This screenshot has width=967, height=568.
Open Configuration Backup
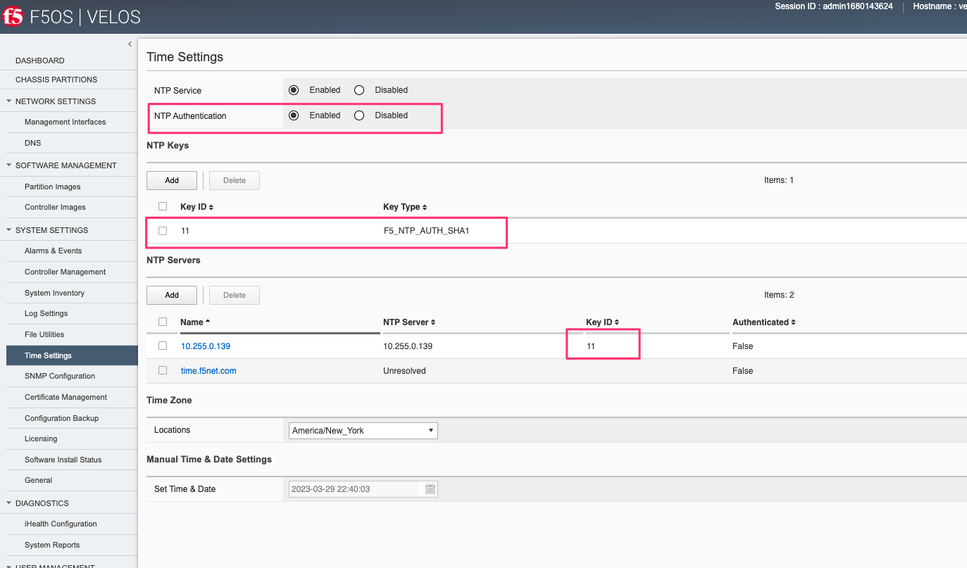pos(62,418)
